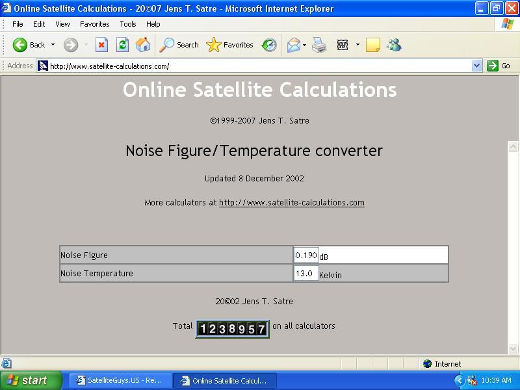Open the File menu
Screen dimensions: 520x390
click(18, 24)
